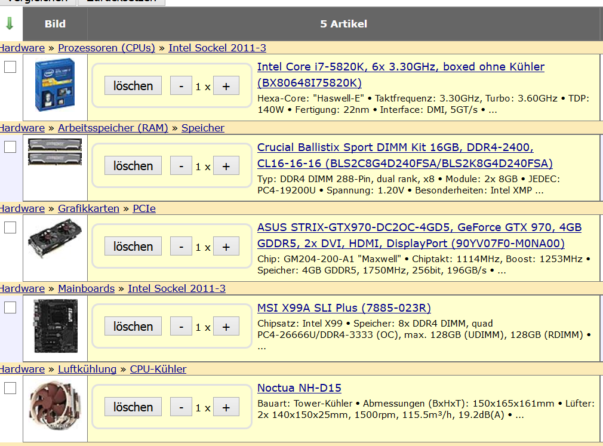Viewport: 603px width, 446px height.
Task: Decrease quantity of Crucial Ballistix RAM
Action: (x=181, y=166)
